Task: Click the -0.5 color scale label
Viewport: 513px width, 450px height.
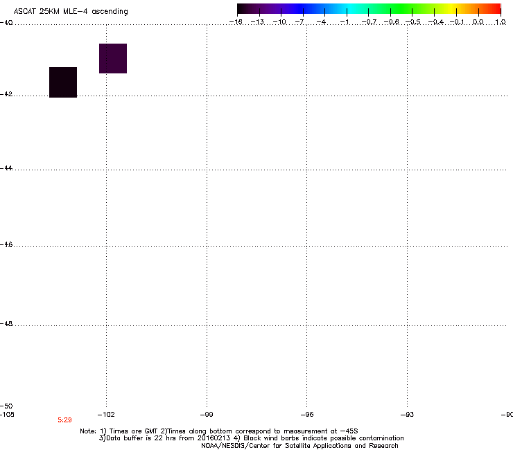Action: point(413,22)
